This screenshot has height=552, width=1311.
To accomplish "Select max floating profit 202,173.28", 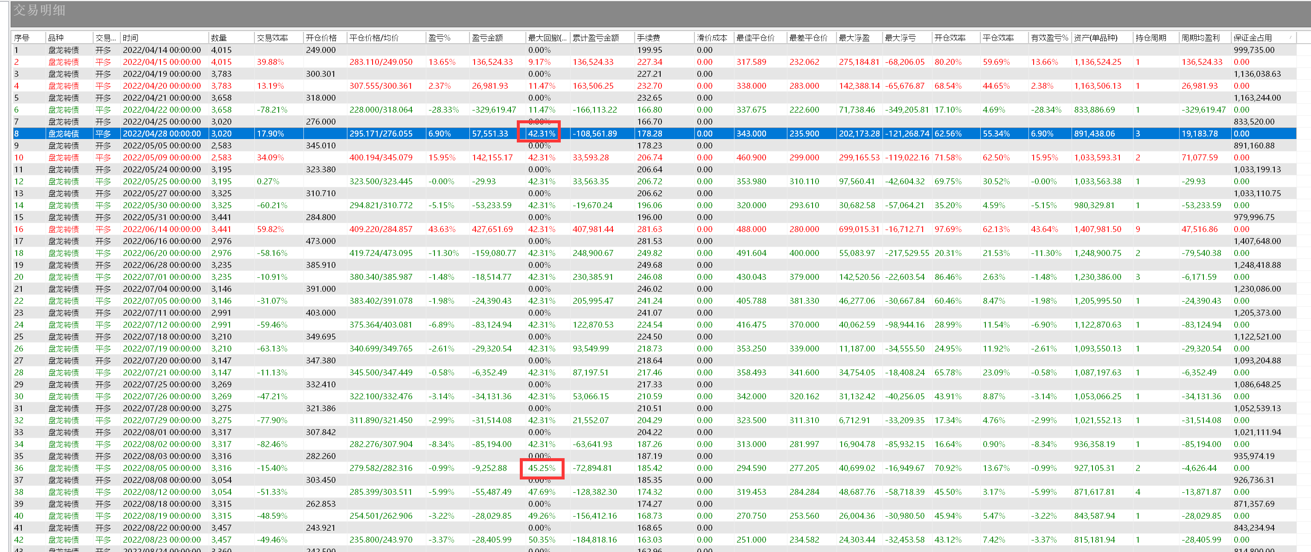I will coord(859,134).
